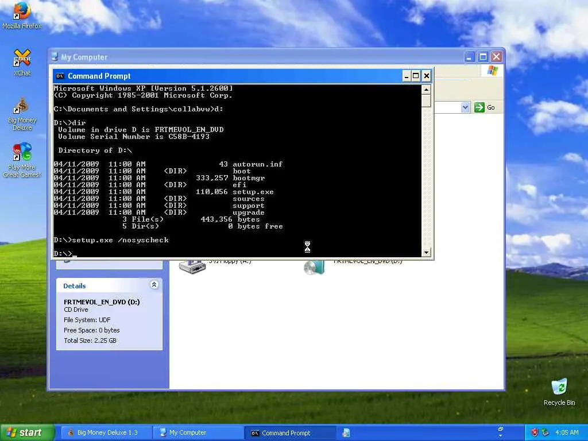Click 'support' directory entry in listing
588x441 pixels.
248,206
